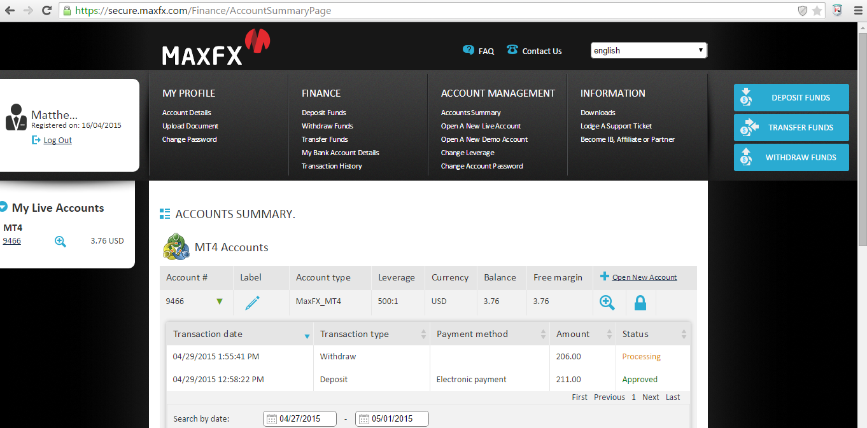
Task: Sort by Amount column
Action: [582, 334]
